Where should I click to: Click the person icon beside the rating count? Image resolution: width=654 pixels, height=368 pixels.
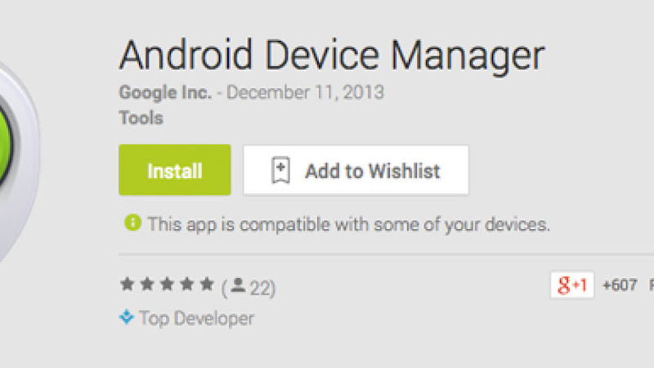(x=238, y=285)
